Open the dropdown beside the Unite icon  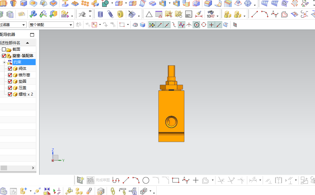(112, 3)
